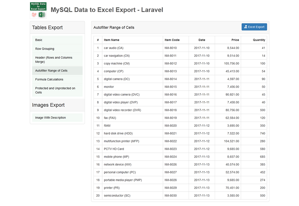This screenshot has width=299, height=206.
Task: Click the Images Export section heading
Action: click(x=48, y=105)
